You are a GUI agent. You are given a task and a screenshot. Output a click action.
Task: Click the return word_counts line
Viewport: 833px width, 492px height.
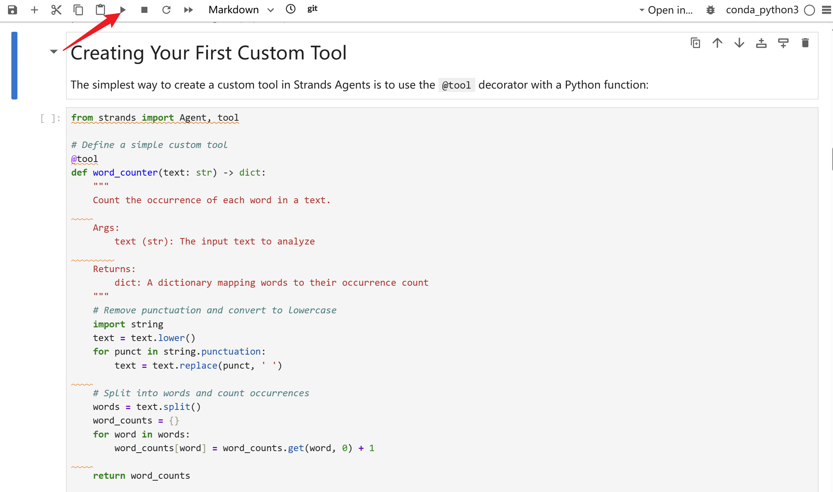click(x=142, y=476)
